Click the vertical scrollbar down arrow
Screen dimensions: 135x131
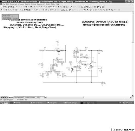[x=133, y=96]
